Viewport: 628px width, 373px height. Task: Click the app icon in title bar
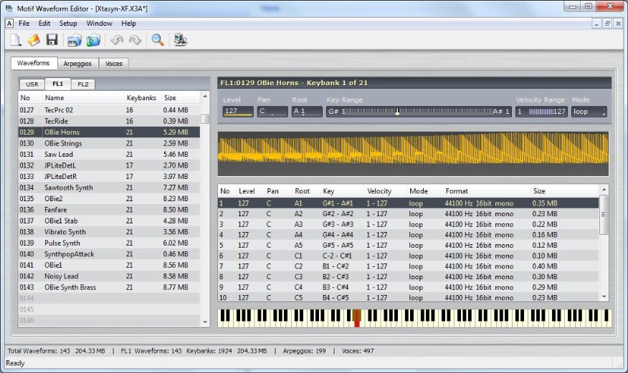[x=9, y=8]
